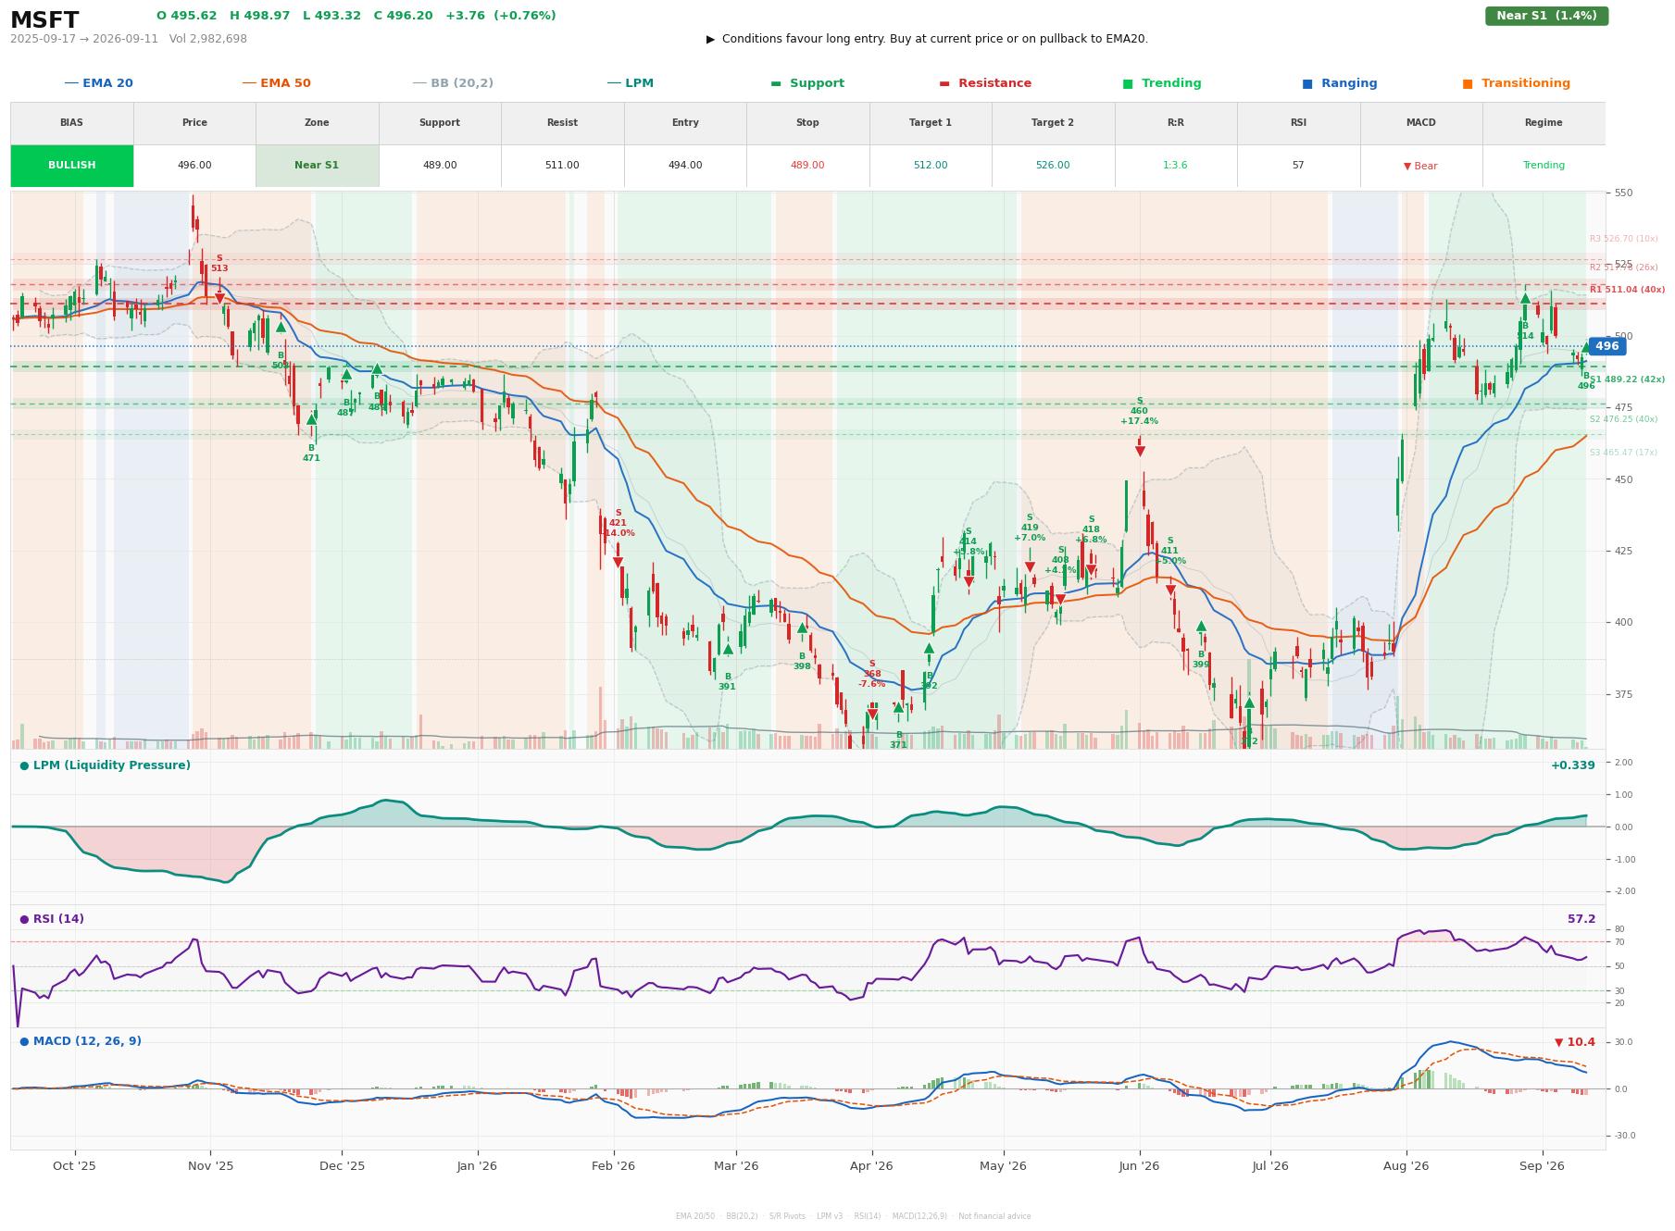Click the "Feb '26" date axis label
The image size is (1675, 1231).
[613, 1166]
